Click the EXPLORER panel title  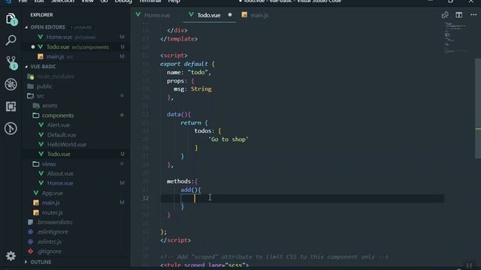[41, 15]
